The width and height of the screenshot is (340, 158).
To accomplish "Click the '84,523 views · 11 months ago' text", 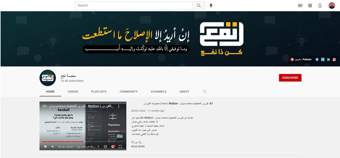I will pos(148,111).
